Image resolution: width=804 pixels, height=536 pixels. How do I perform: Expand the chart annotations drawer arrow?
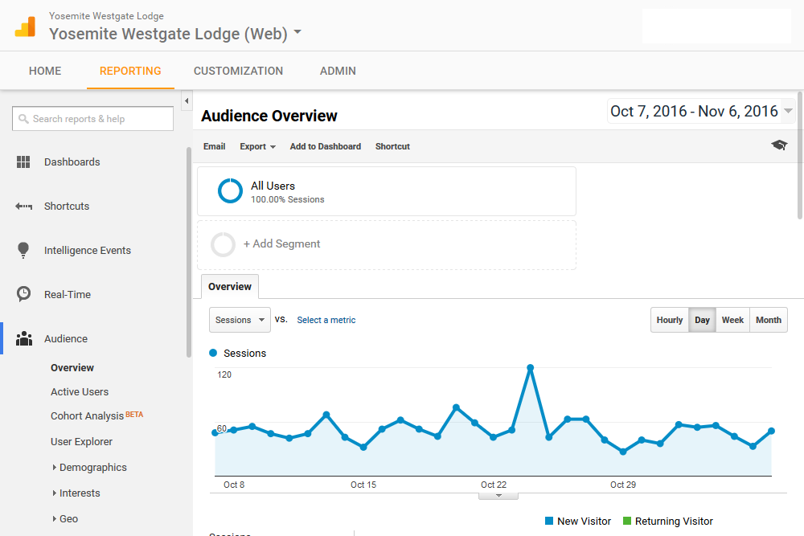click(x=498, y=496)
